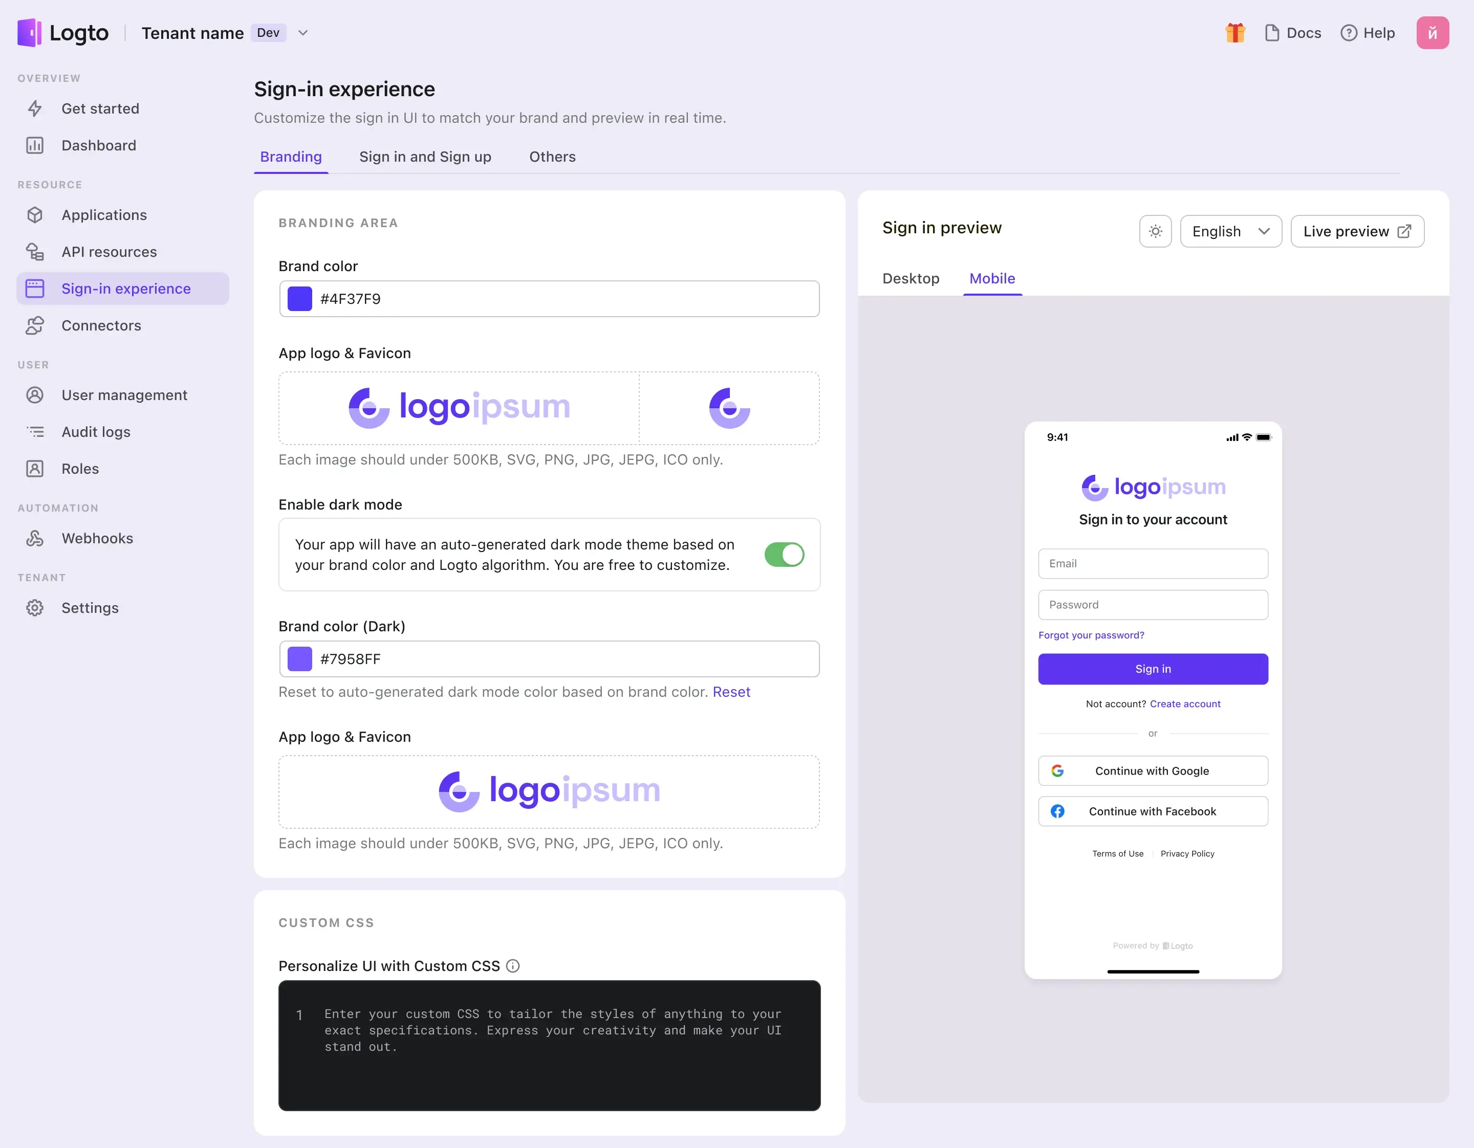Click the Webhooks sidebar icon

tap(35, 537)
